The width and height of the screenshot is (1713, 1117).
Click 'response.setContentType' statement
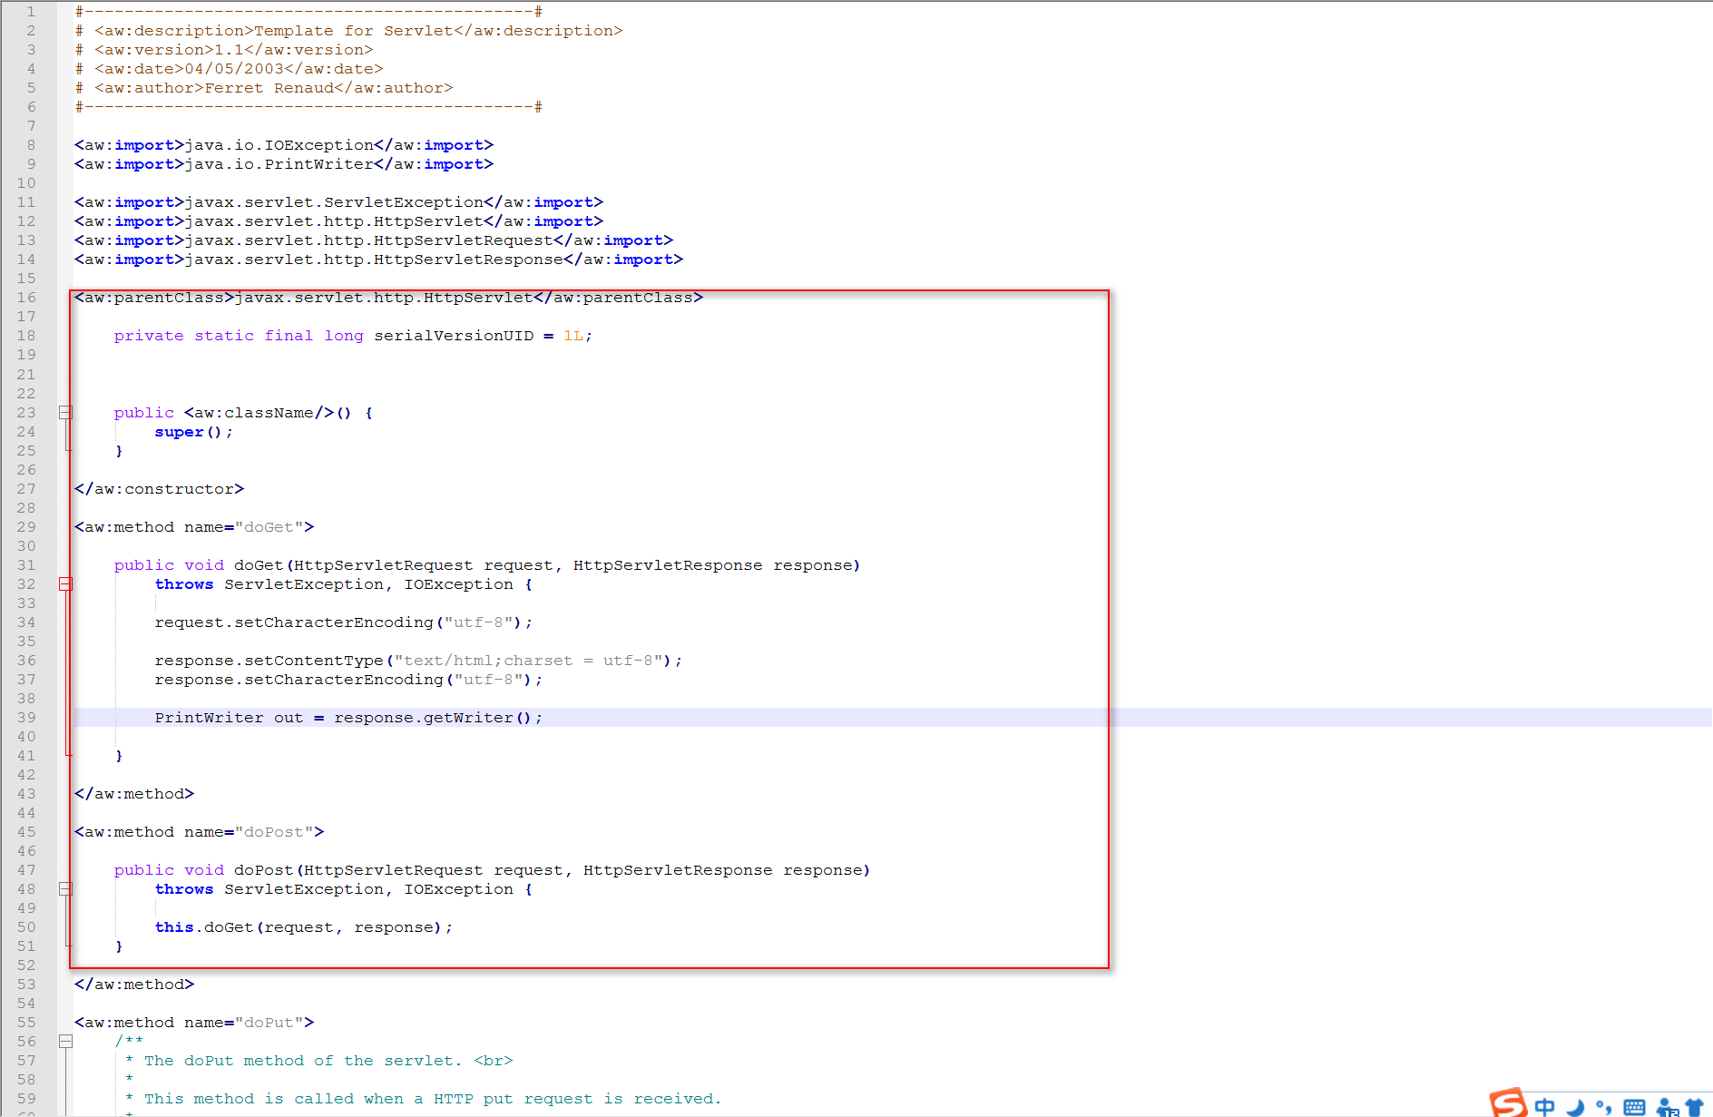pyautogui.click(x=418, y=661)
